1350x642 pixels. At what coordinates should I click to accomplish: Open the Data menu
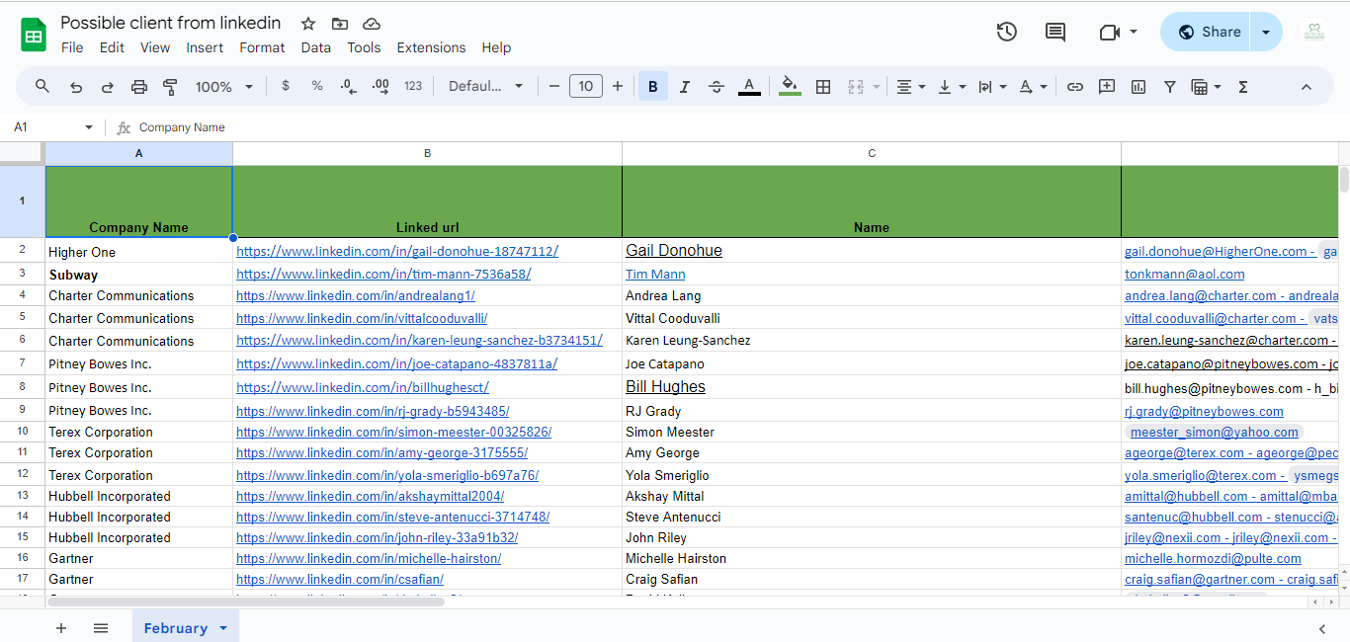tap(316, 47)
